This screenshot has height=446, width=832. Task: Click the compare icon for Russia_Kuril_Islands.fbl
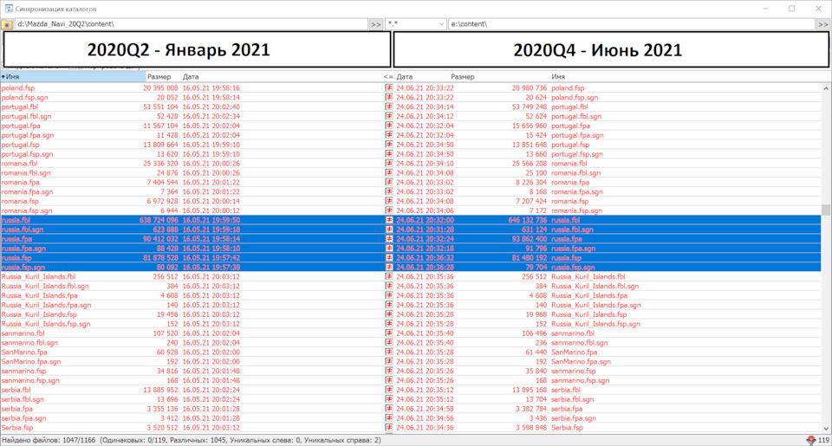(x=389, y=277)
